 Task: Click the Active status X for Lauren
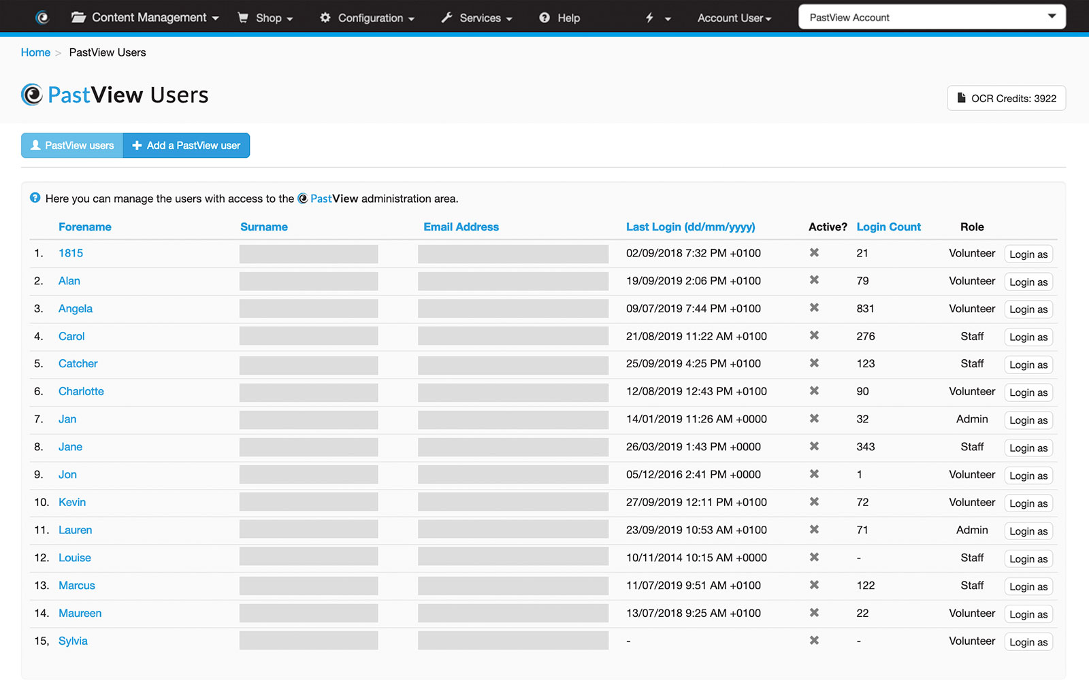pos(814,530)
